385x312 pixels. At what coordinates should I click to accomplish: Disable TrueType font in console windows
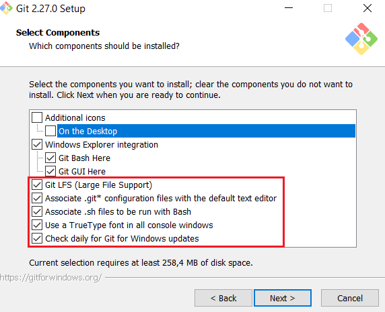pos(37,225)
